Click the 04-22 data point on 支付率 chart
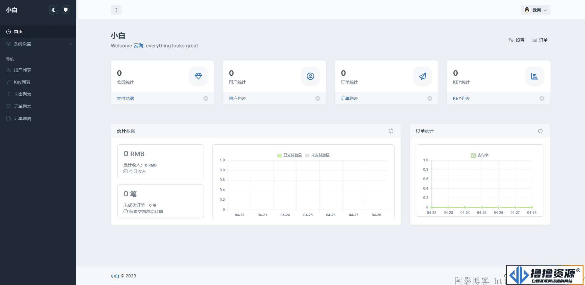This screenshot has height=285, width=585. 431,207
